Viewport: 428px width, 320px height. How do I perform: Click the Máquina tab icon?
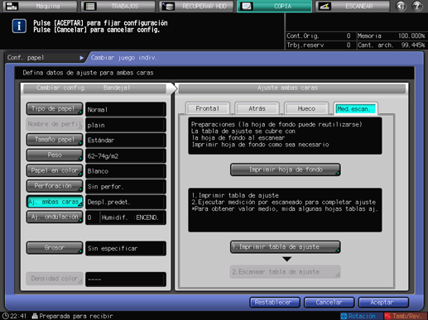click(x=12, y=6)
